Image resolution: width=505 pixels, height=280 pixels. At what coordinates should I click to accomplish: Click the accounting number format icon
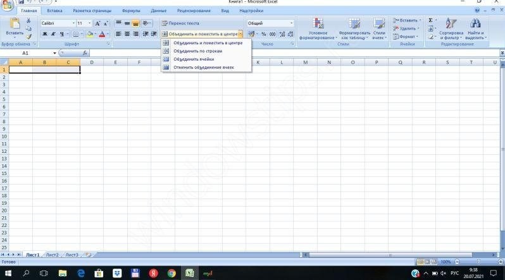251,34
